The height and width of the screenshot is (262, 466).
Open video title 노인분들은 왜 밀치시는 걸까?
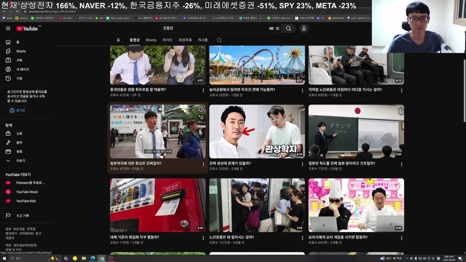point(232,237)
